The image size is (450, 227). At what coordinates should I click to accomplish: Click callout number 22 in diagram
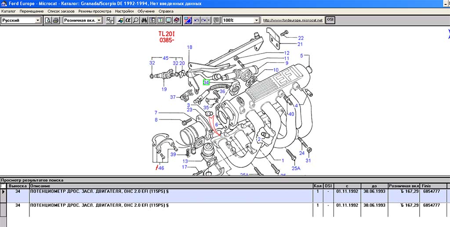pos(301,38)
